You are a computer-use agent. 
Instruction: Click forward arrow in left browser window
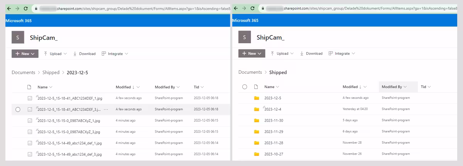pos(17,8)
